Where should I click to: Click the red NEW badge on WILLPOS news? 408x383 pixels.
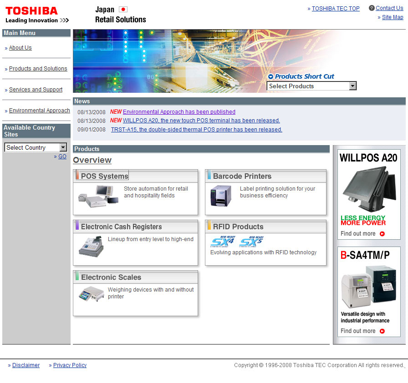tap(116, 120)
